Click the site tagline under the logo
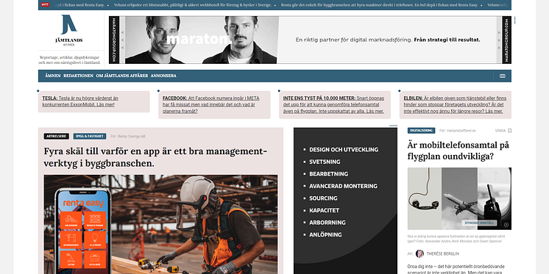This screenshot has height=274, width=549. pos(70,60)
